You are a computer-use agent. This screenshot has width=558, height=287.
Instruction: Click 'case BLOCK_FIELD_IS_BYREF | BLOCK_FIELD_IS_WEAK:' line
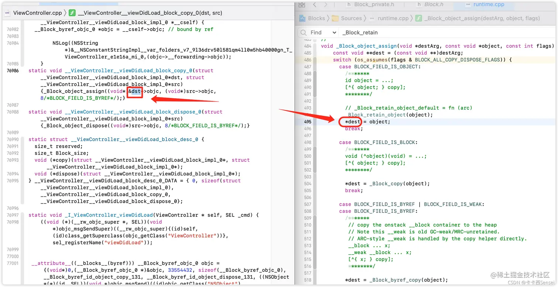tap(411, 204)
